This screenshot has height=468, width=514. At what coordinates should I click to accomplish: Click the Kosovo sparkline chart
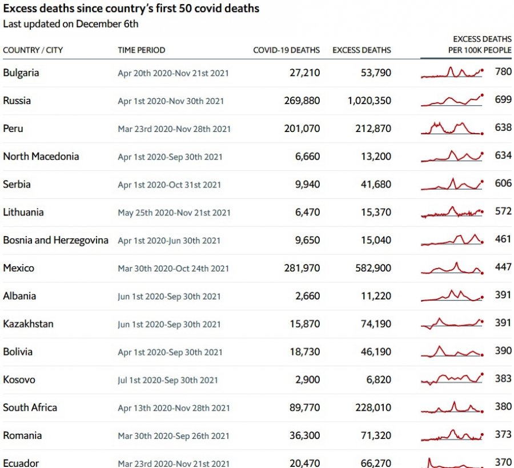point(452,379)
